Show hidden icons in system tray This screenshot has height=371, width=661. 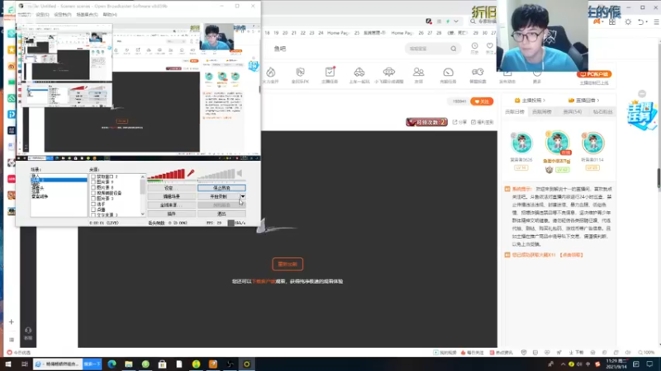(x=564, y=364)
